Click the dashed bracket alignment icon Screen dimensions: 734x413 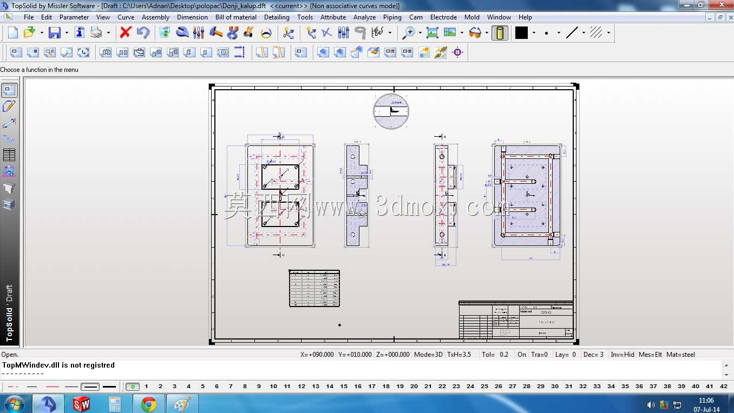click(240, 52)
